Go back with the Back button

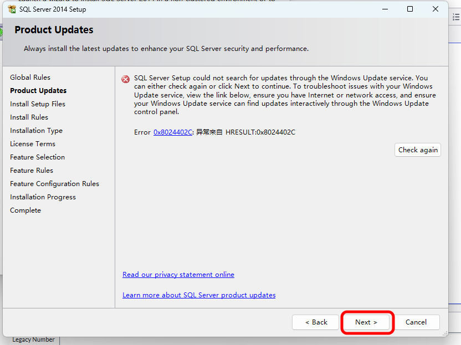tap(316, 322)
